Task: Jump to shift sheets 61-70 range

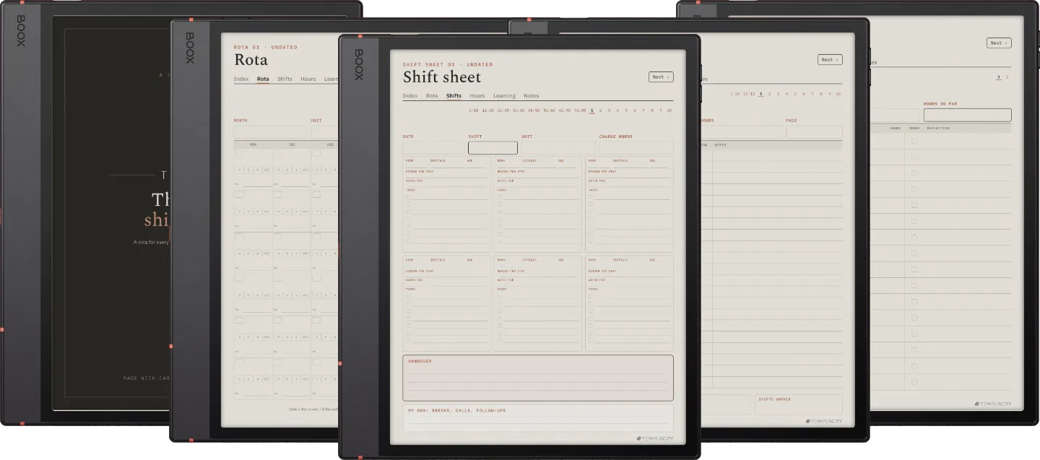Action: 564,110
